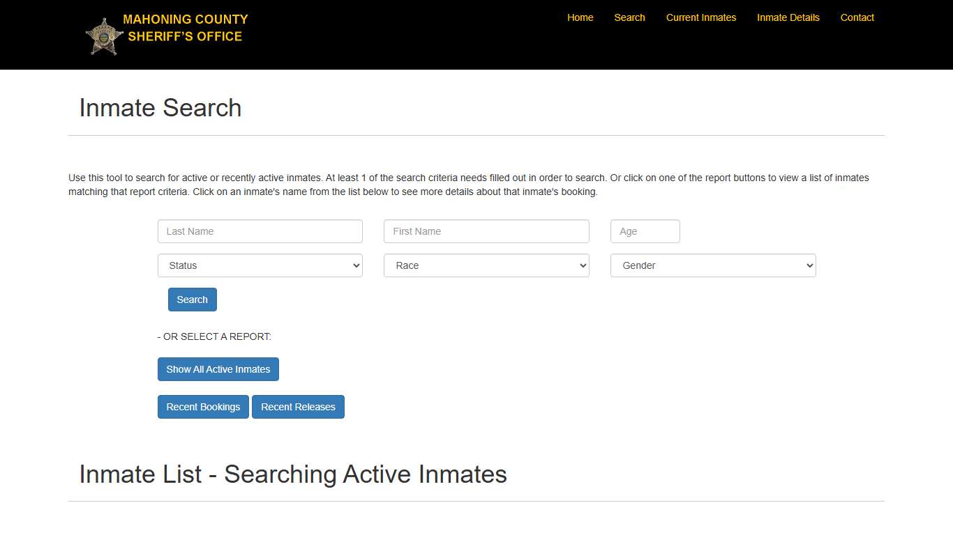Select the Recent Releases report
The height and width of the screenshot is (535, 953).
tap(298, 406)
